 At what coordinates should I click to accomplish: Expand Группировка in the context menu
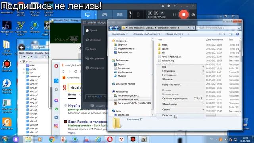coord(181,75)
